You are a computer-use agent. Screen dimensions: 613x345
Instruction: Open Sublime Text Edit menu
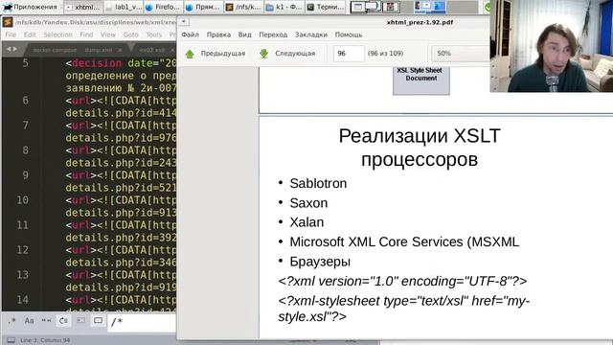[30, 34]
